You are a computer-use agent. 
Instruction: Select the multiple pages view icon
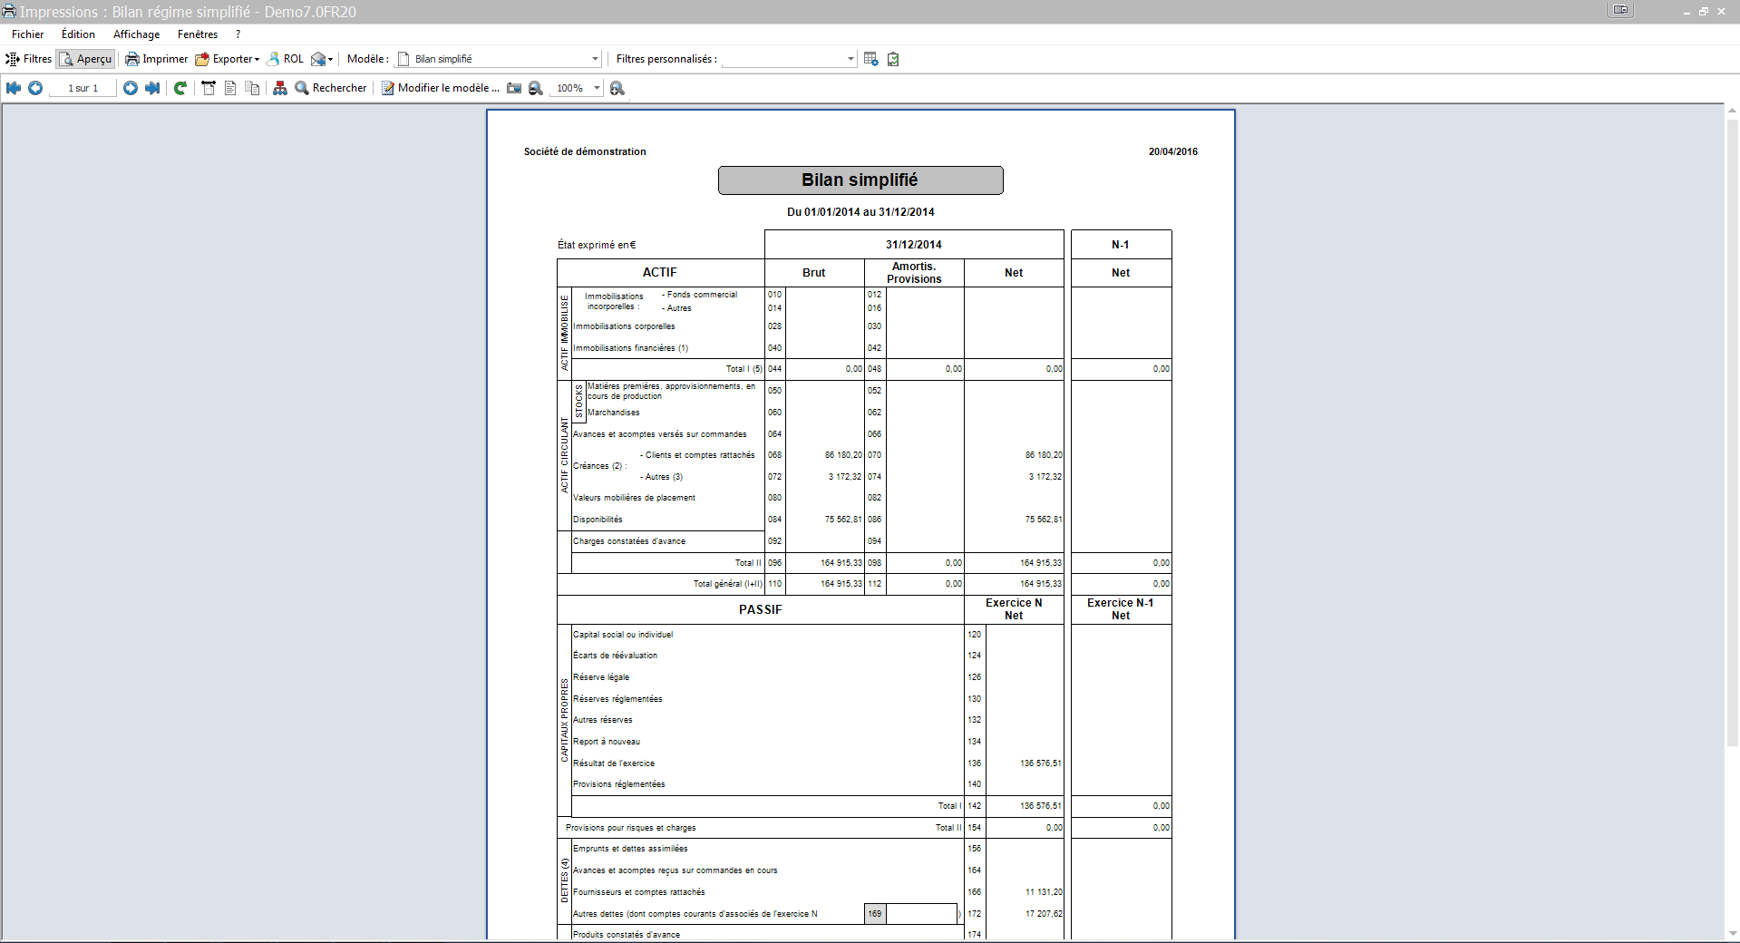pos(253,88)
